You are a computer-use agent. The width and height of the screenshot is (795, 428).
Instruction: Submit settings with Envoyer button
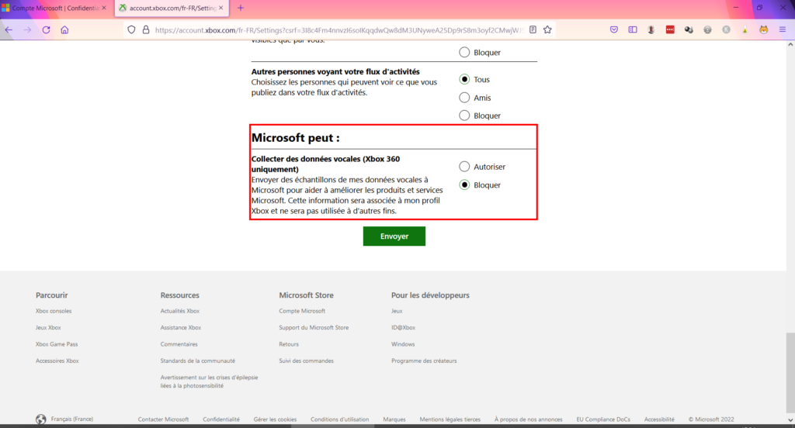(x=394, y=236)
